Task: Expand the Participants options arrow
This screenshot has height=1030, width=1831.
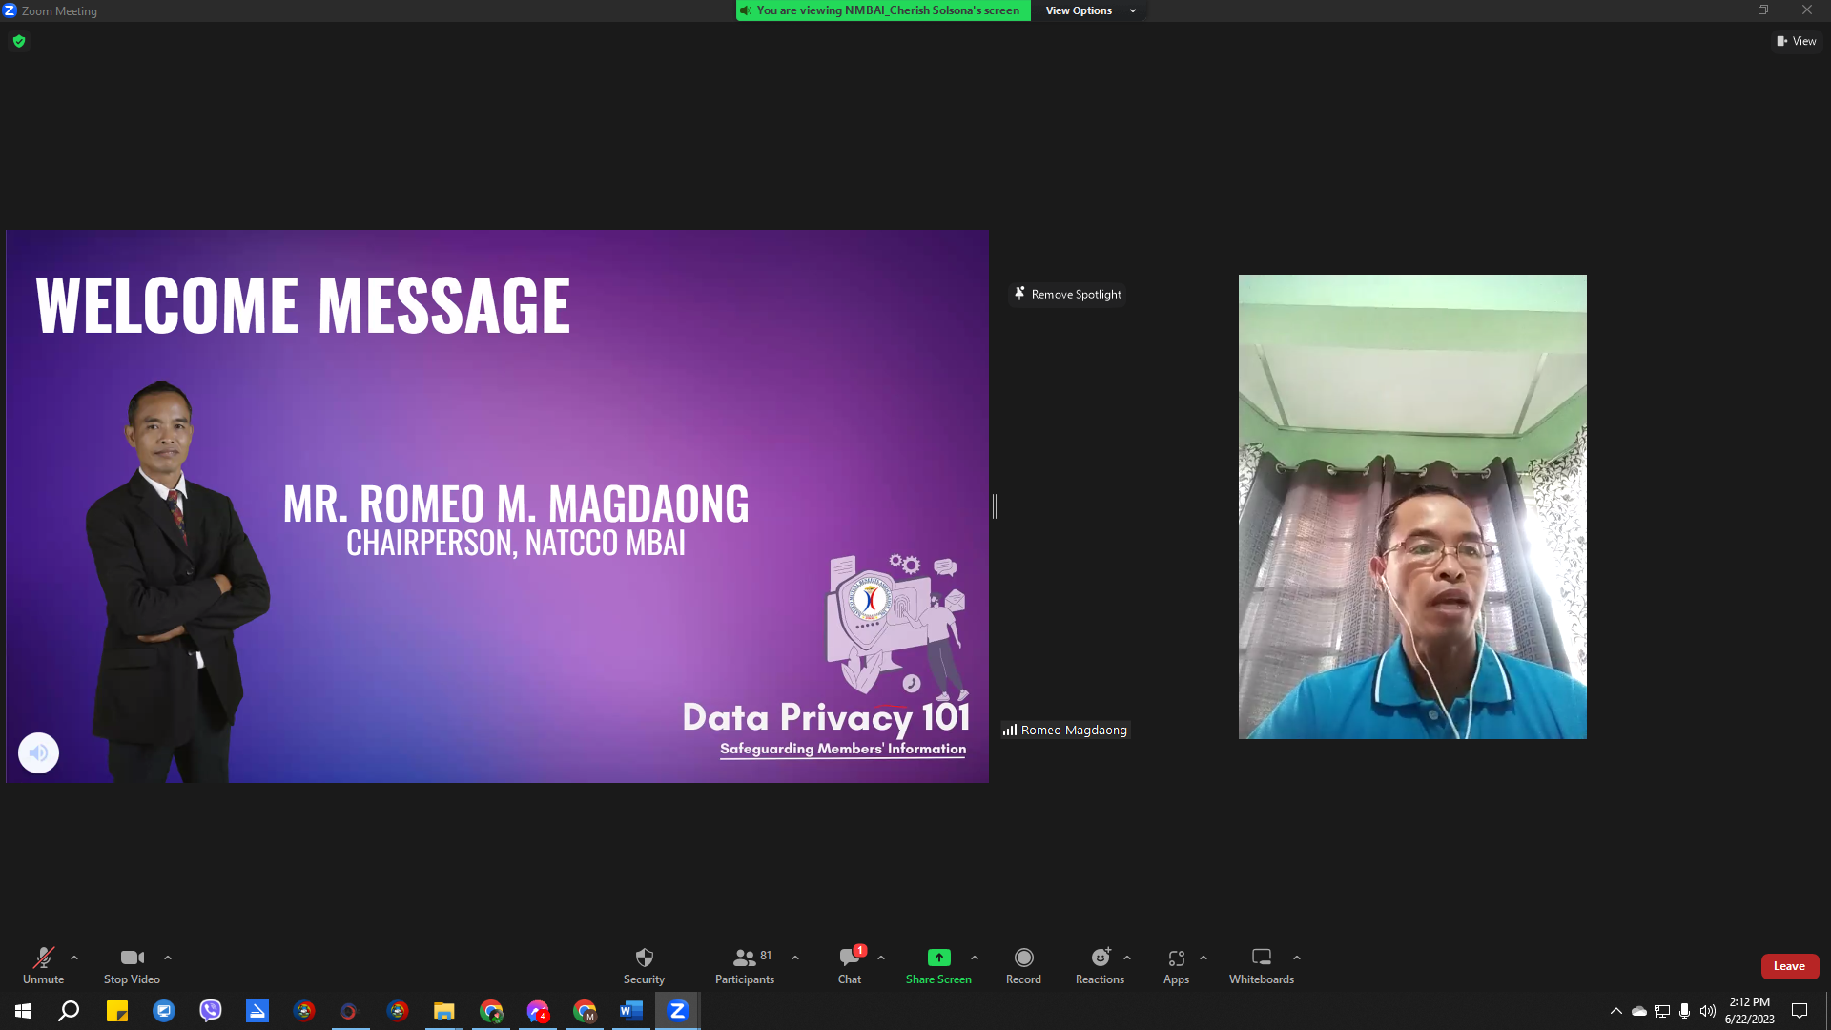Action: [x=795, y=958]
